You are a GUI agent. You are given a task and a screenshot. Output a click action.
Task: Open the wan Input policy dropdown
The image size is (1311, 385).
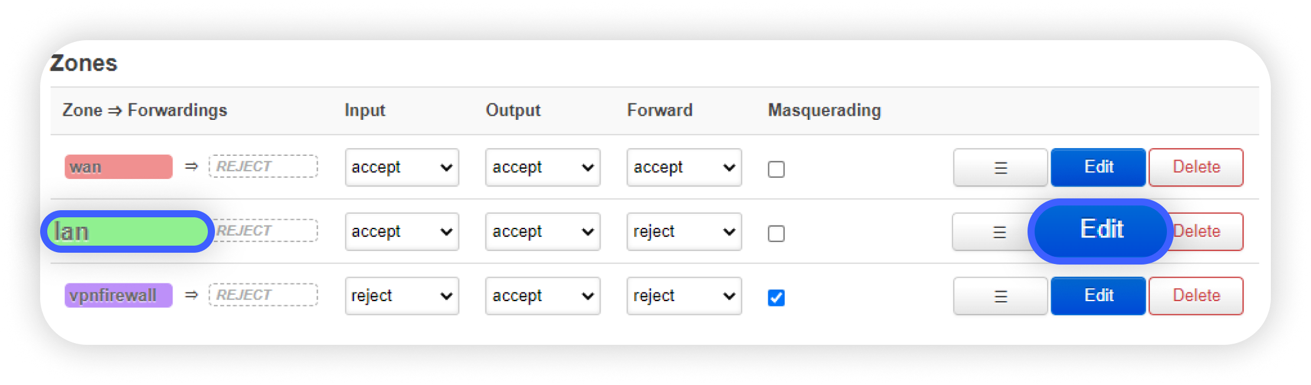point(402,168)
